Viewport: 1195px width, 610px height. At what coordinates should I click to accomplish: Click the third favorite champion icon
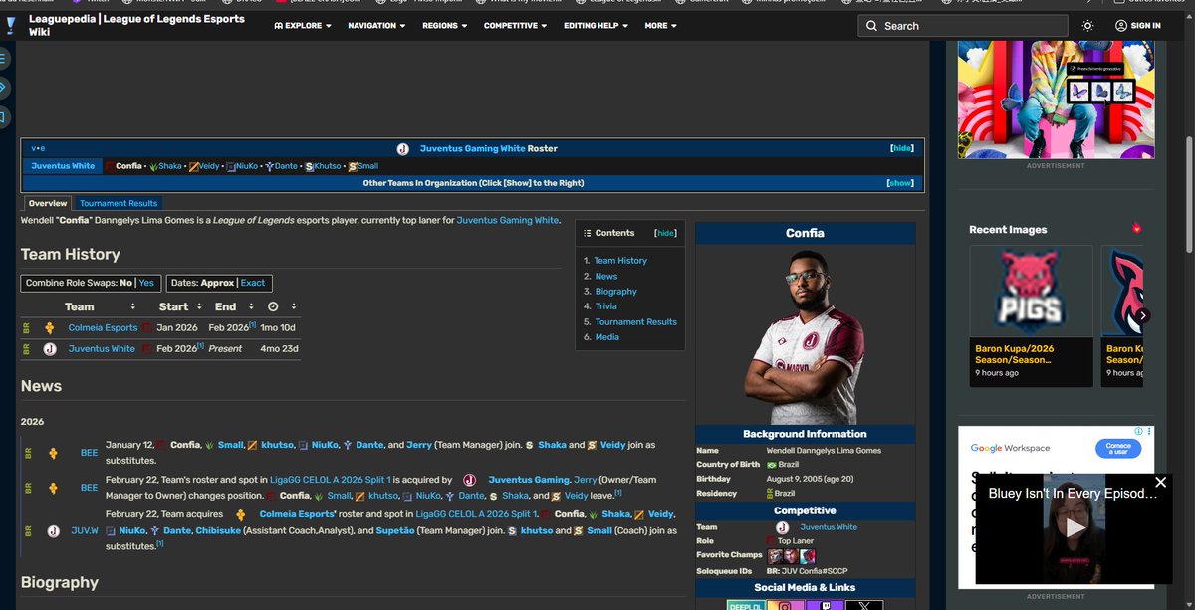(808, 555)
